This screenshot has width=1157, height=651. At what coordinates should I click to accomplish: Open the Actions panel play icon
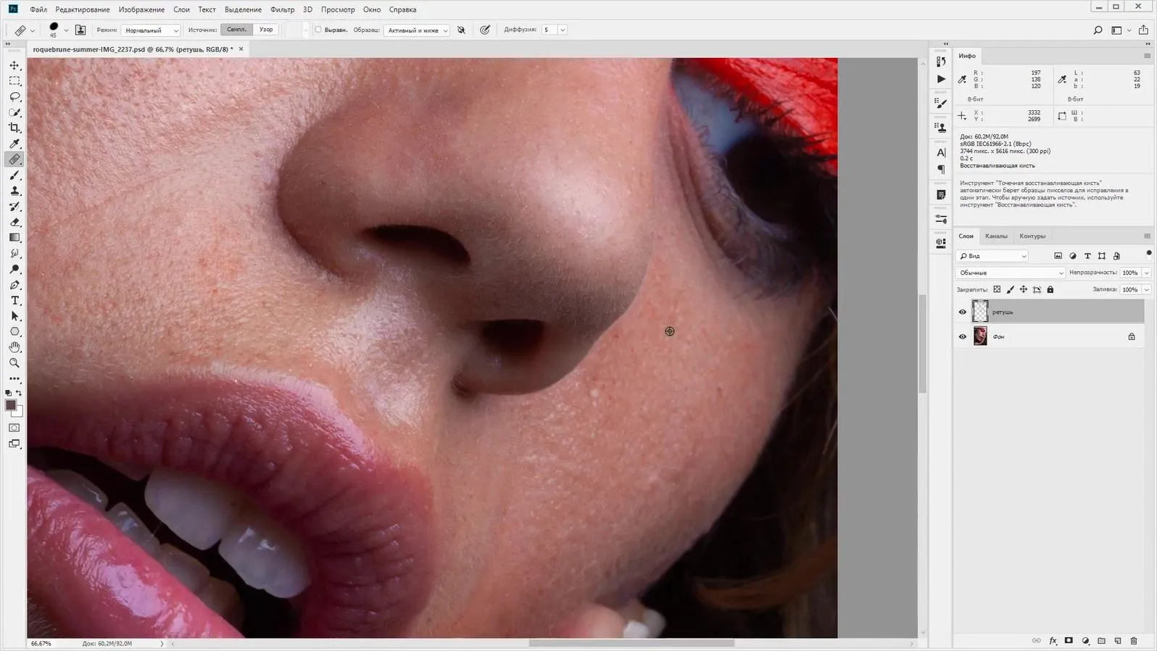pos(941,79)
